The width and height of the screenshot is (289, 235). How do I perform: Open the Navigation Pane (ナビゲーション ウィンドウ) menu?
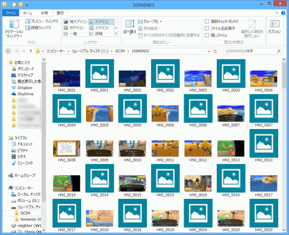pos(14,28)
